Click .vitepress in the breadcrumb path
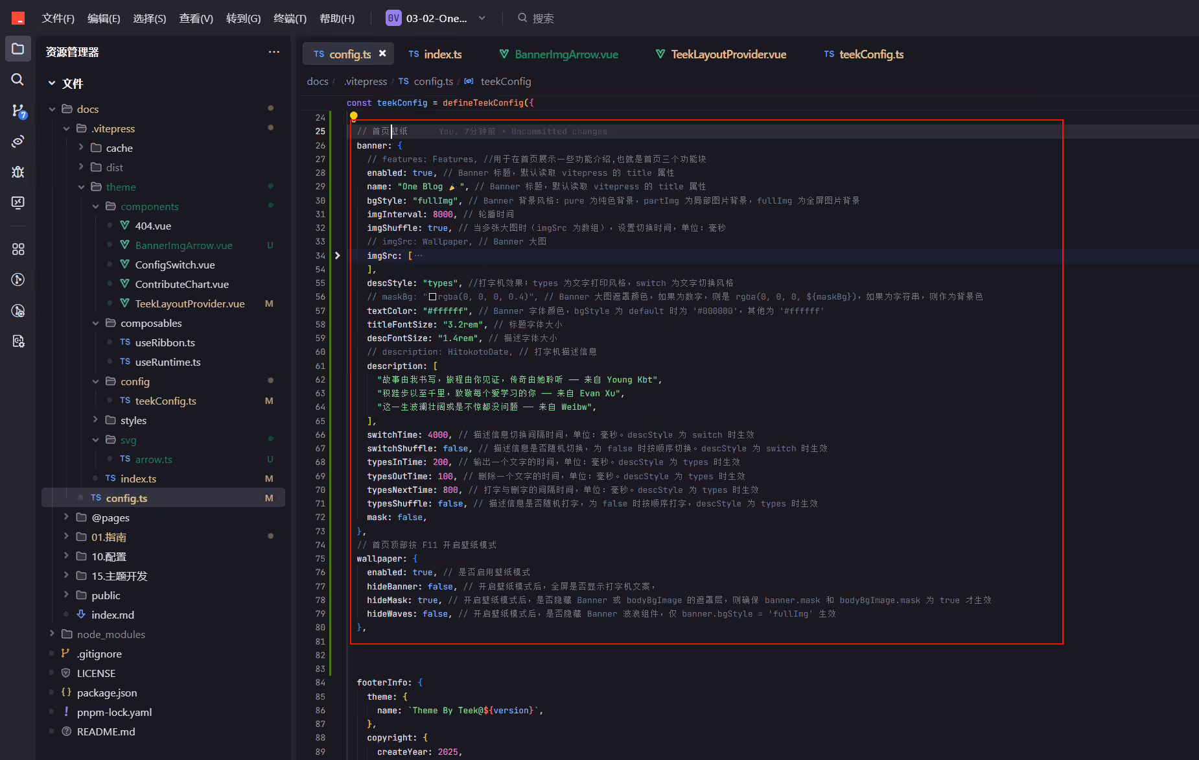1199x760 pixels. click(366, 81)
